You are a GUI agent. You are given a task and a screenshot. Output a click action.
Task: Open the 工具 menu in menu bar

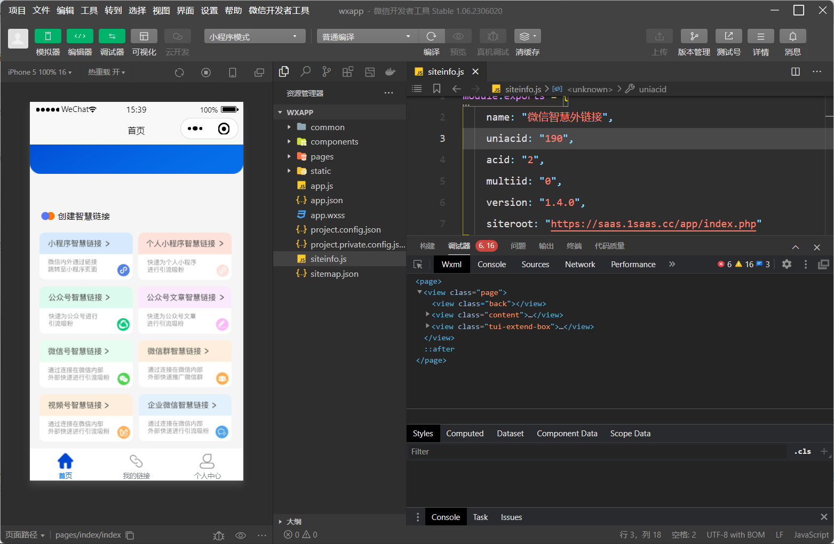click(89, 11)
